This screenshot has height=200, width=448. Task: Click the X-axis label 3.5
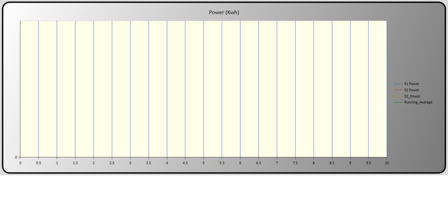coord(149,163)
